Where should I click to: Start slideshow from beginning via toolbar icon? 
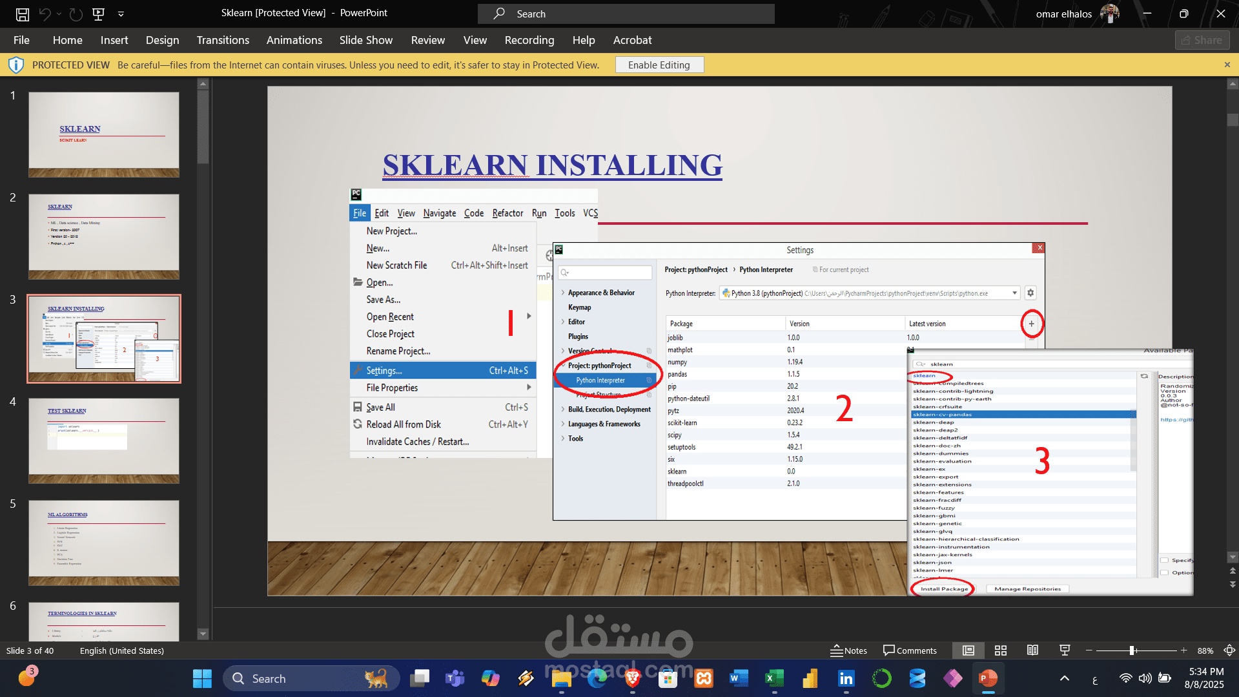coord(99,14)
